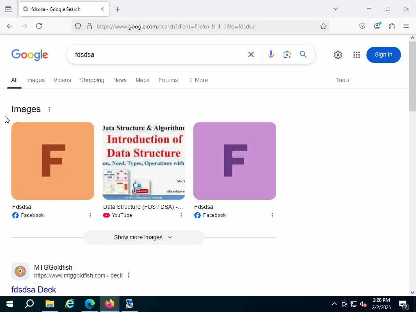Click MTGGoldfish site icon
Image resolution: width=416 pixels, height=312 pixels.
click(x=20, y=271)
